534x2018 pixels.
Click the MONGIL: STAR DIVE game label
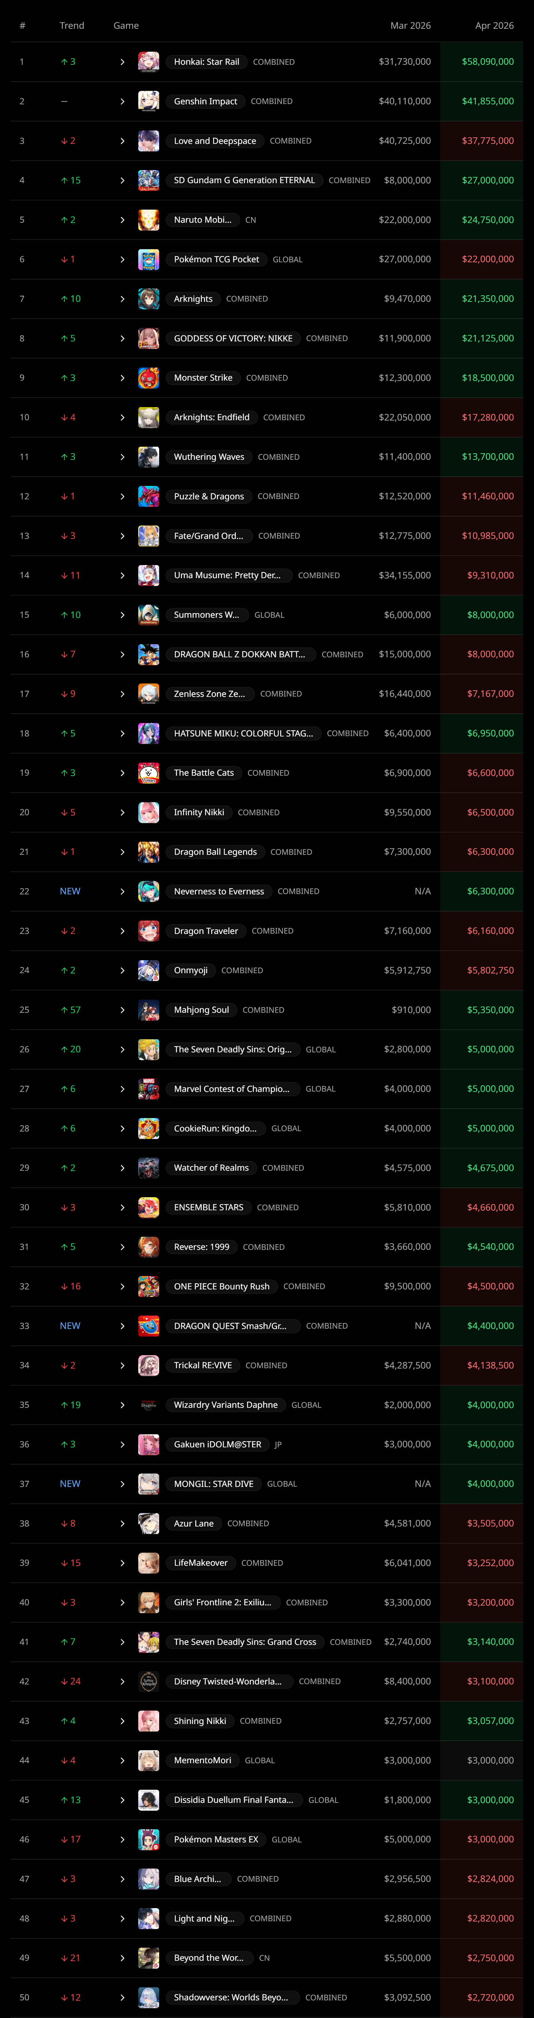click(214, 1484)
